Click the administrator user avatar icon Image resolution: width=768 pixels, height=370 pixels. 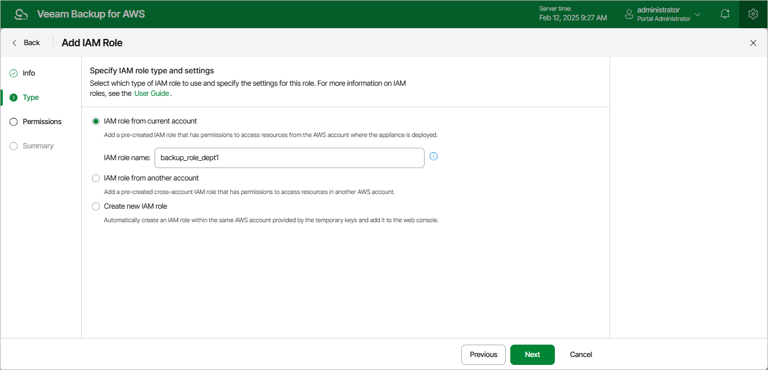tap(630, 14)
